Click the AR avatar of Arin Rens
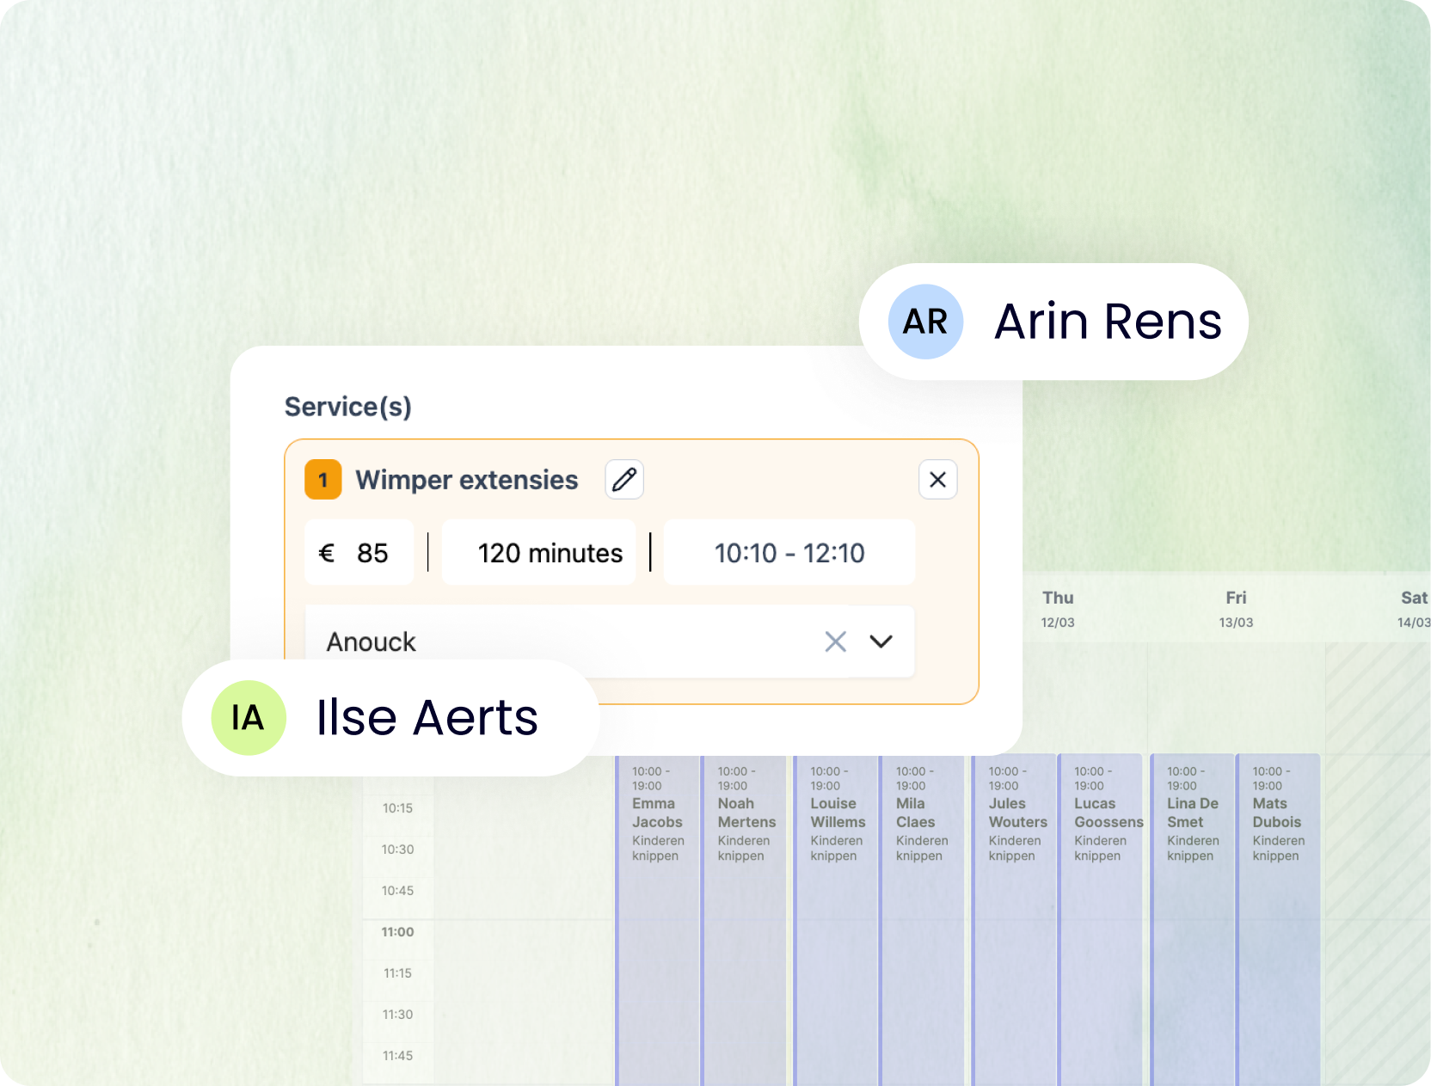The height and width of the screenshot is (1086, 1431). click(925, 322)
